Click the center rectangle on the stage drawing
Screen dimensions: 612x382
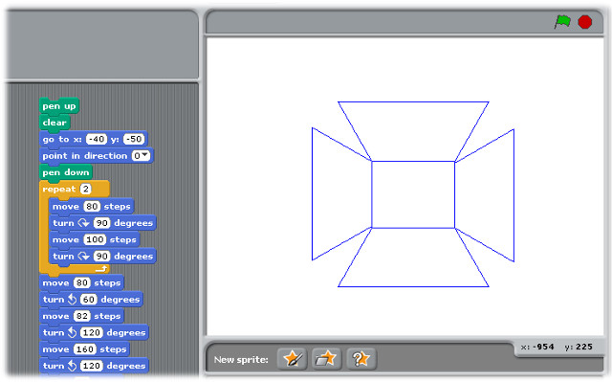tap(413, 194)
